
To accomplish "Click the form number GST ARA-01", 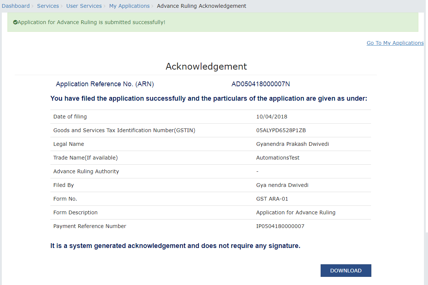I will pyautogui.click(x=272, y=199).
